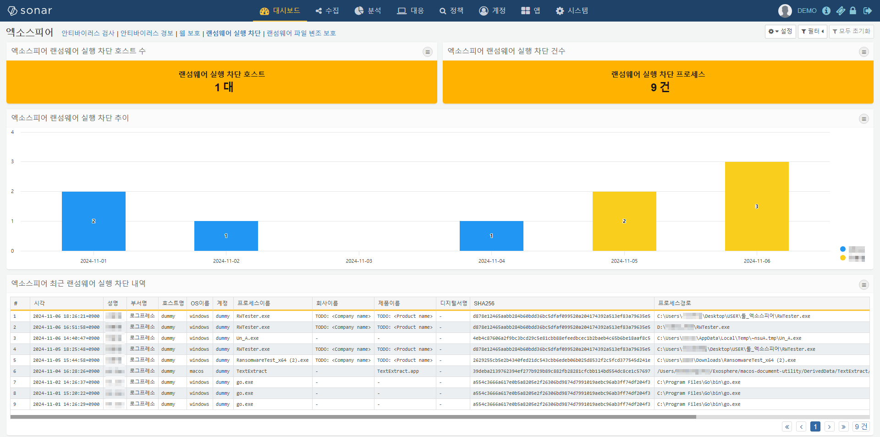This screenshot has height=437, width=880.
Task: Open the 웹 보호 link
Action: pos(190,33)
